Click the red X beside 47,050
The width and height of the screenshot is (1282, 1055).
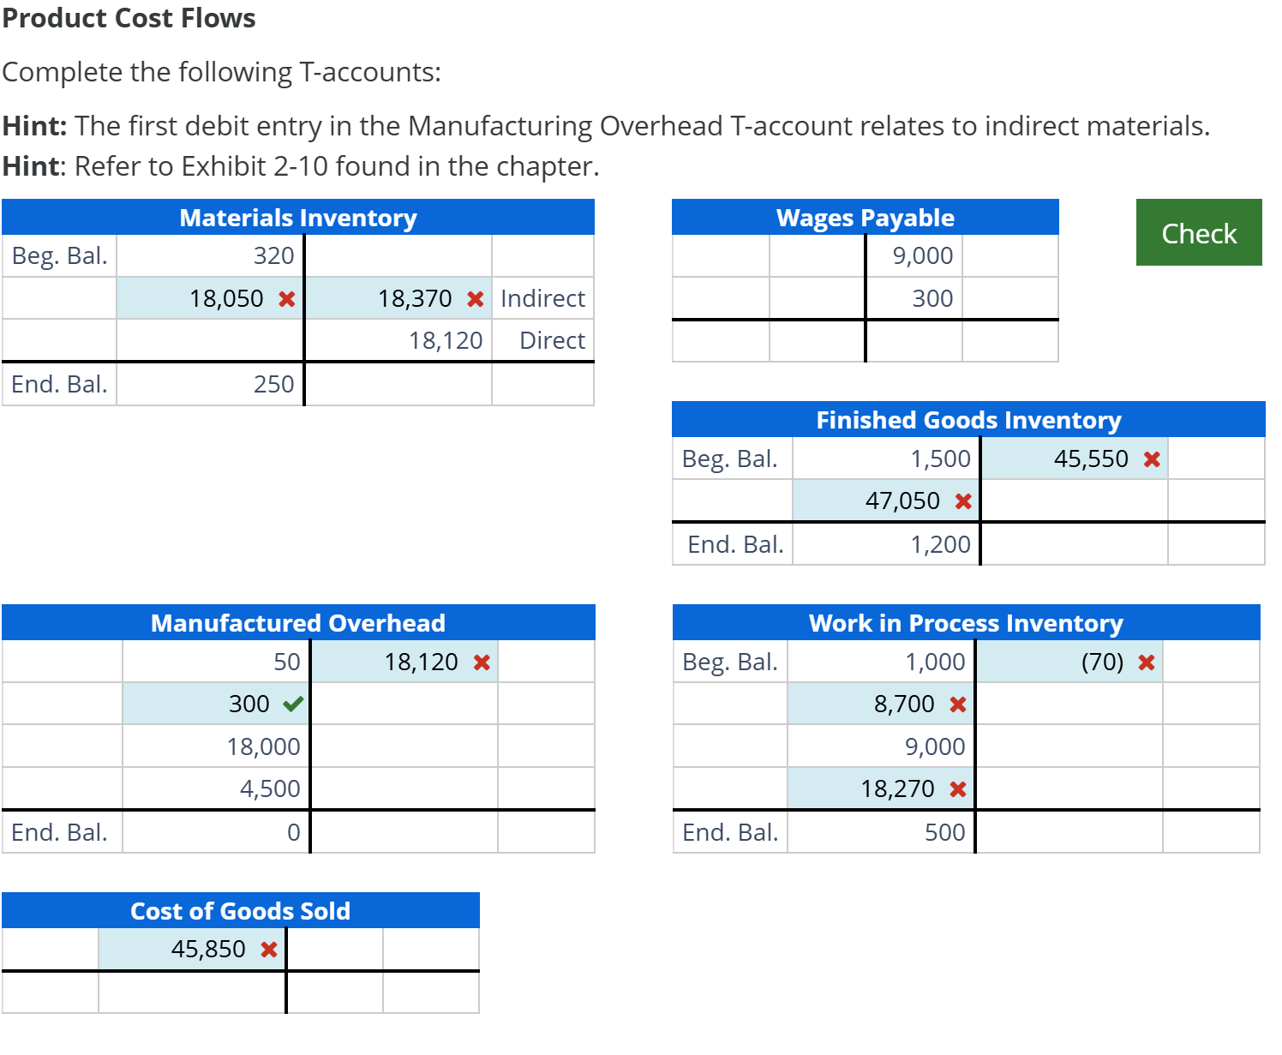point(961,501)
